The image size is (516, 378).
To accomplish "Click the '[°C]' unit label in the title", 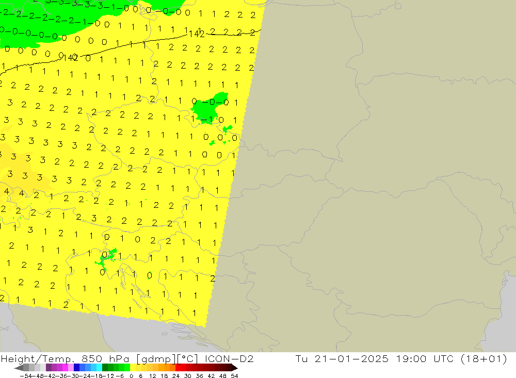I will click(187, 359).
